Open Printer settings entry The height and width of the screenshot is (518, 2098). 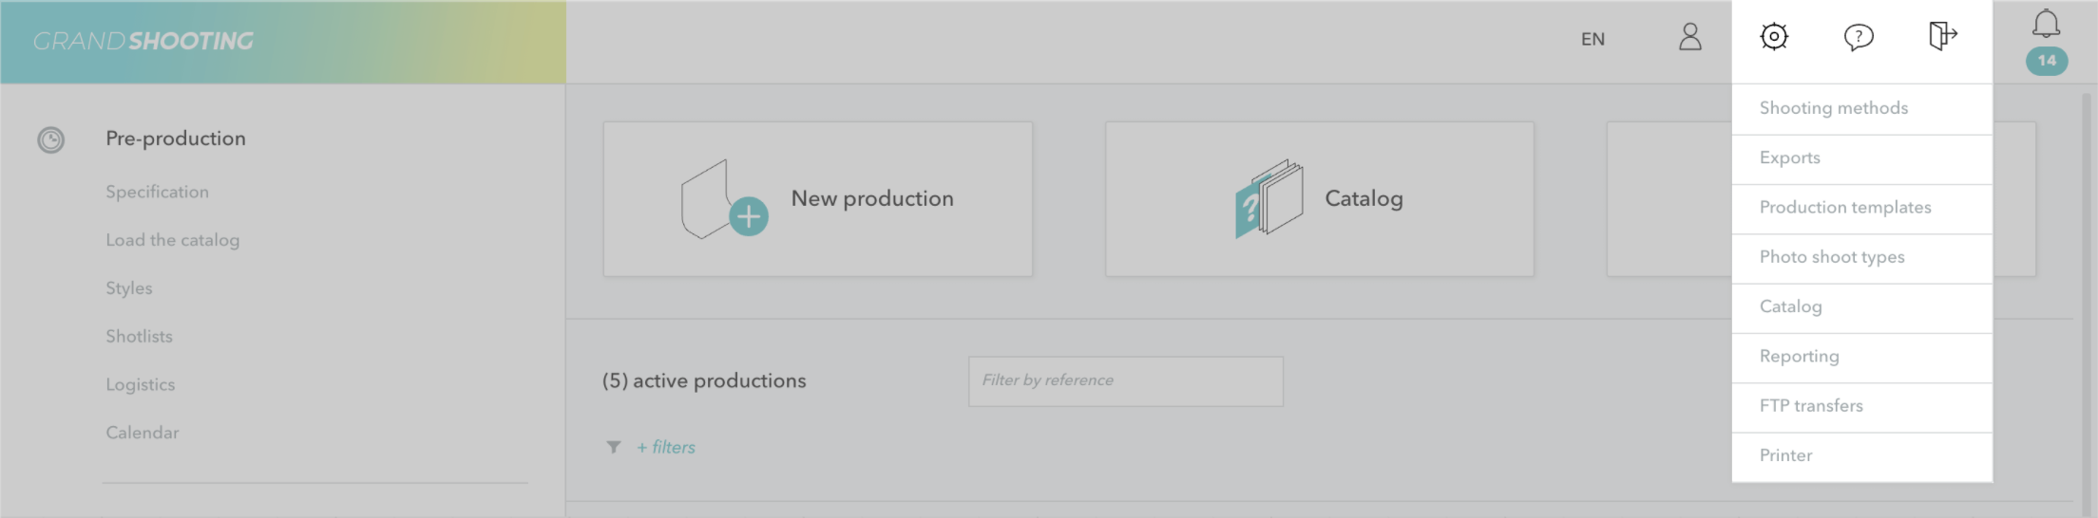(x=1861, y=456)
